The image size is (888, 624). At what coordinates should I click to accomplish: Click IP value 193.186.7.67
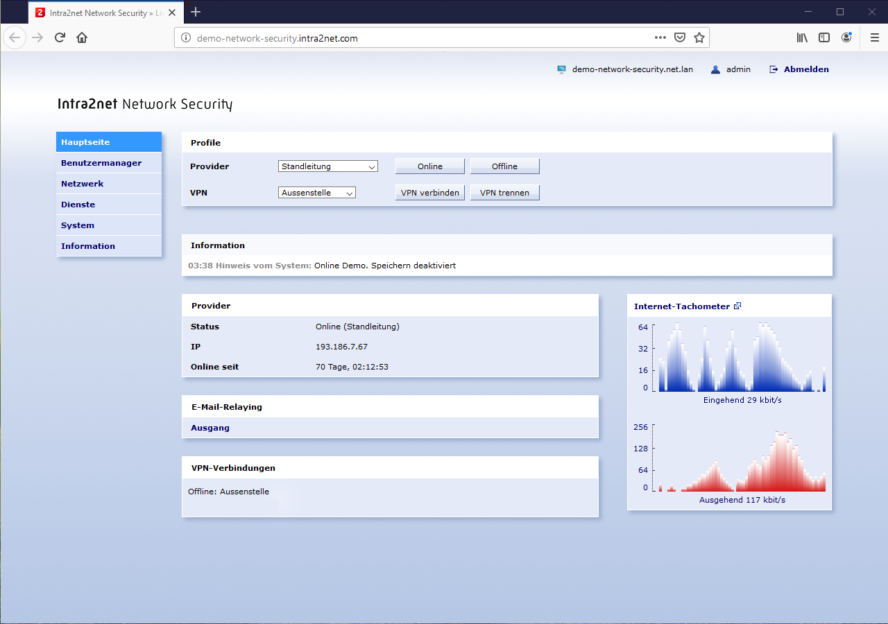tap(341, 347)
